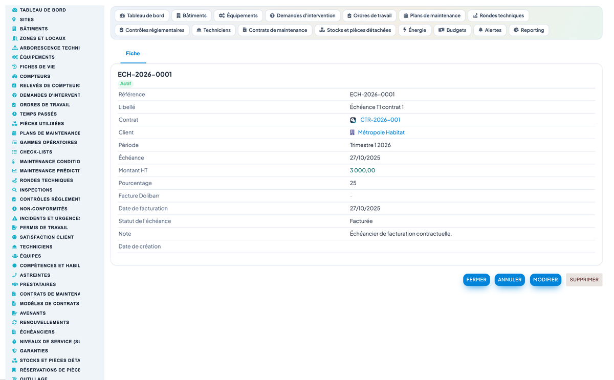Click the Annuler button
The image size is (614, 380).
(510, 280)
